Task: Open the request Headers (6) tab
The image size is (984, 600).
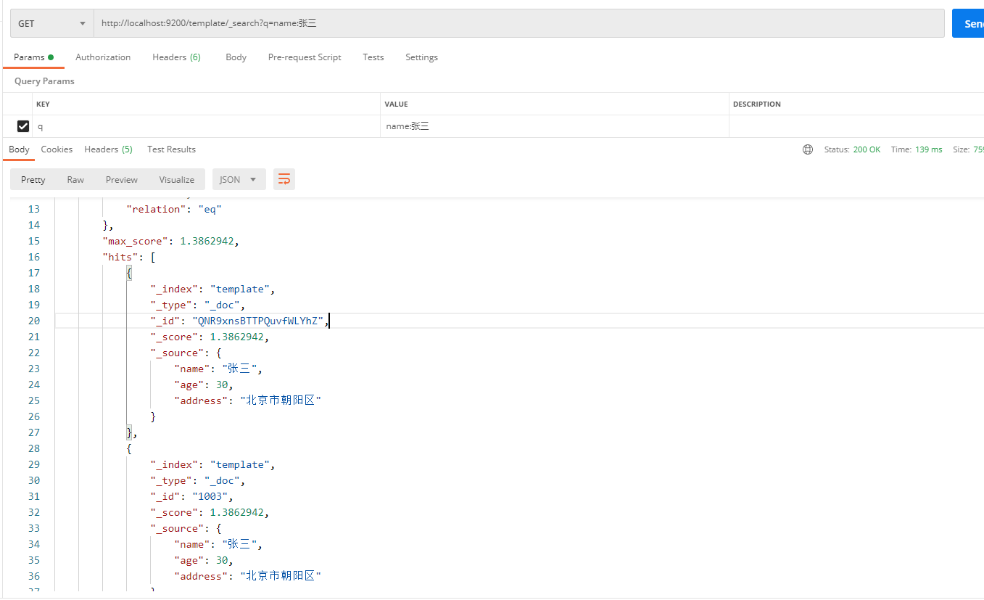Action: (x=176, y=57)
